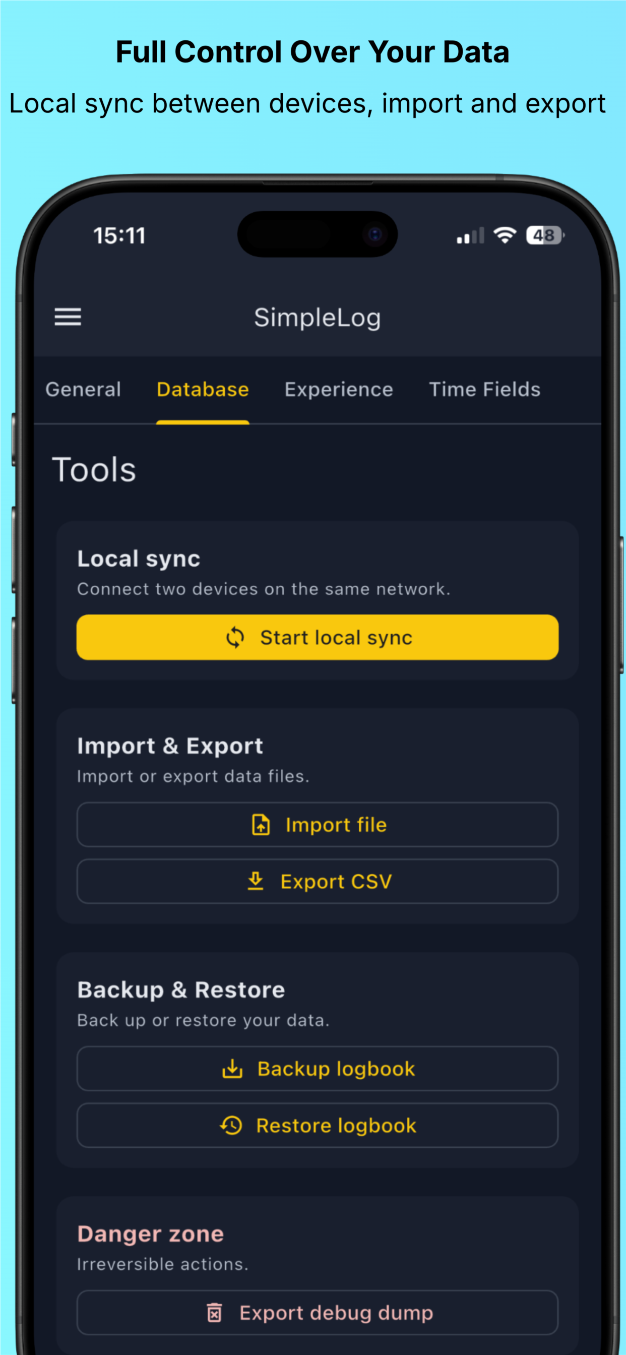
Task: Click 'Irreversible actions.' text
Action: tap(163, 1264)
